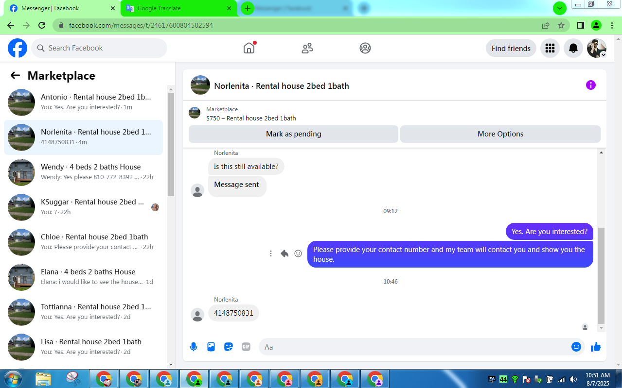The height and width of the screenshot is (388, 622).
Task: Go back using the Marketplace back arrow
Action: (x=15, y=75)
